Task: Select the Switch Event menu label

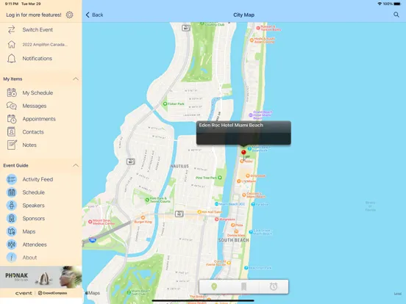Action: (38, 29)
